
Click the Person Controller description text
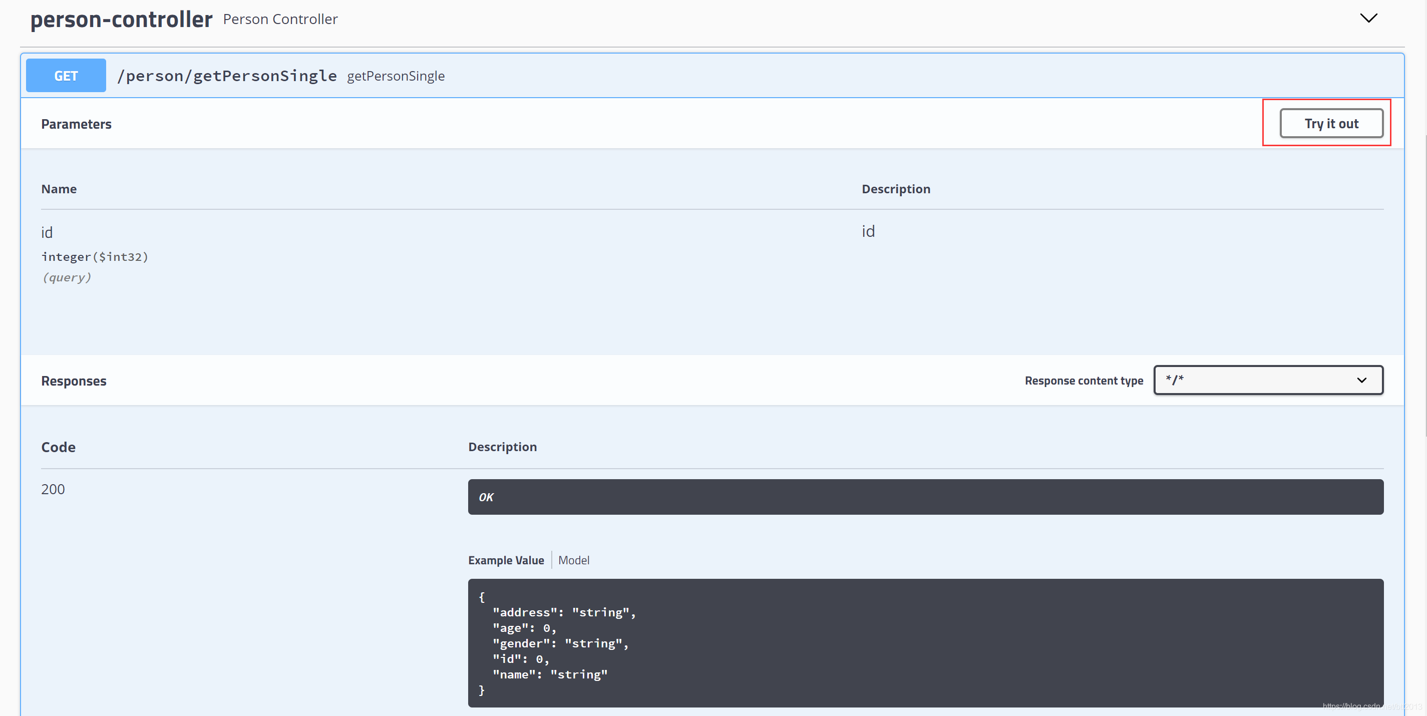[280, 20]
